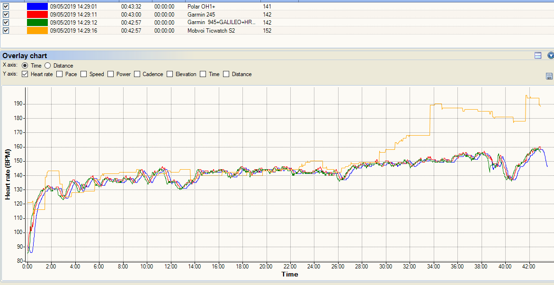
Task: Click the blue Polar OH1+ color swatch
Action: point(37,6)
